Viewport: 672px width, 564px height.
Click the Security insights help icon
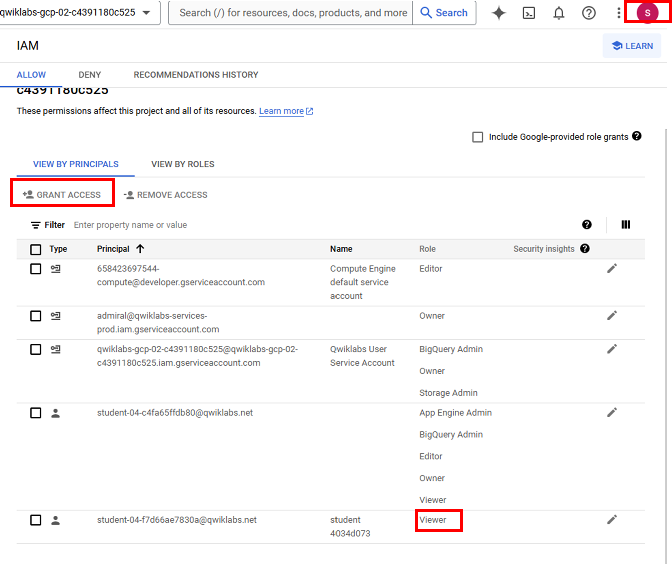(x=585, y=248)
